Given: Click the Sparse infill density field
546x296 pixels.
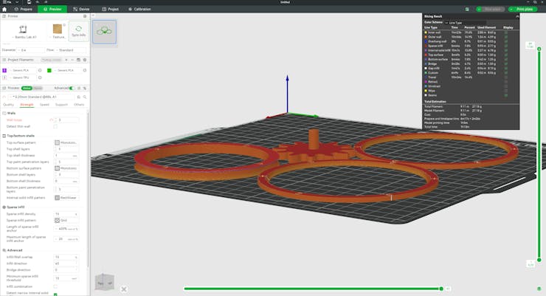Looking at the screenshot, I should 66,214.
